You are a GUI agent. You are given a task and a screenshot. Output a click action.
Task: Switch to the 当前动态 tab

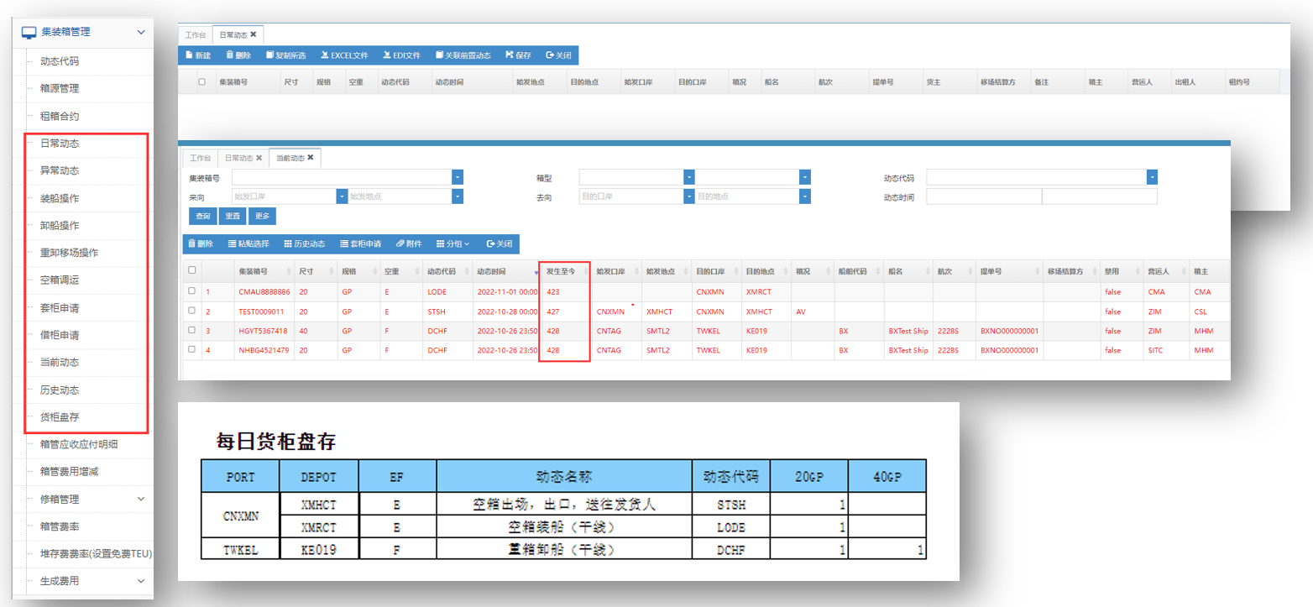click(x=290, y=158)
